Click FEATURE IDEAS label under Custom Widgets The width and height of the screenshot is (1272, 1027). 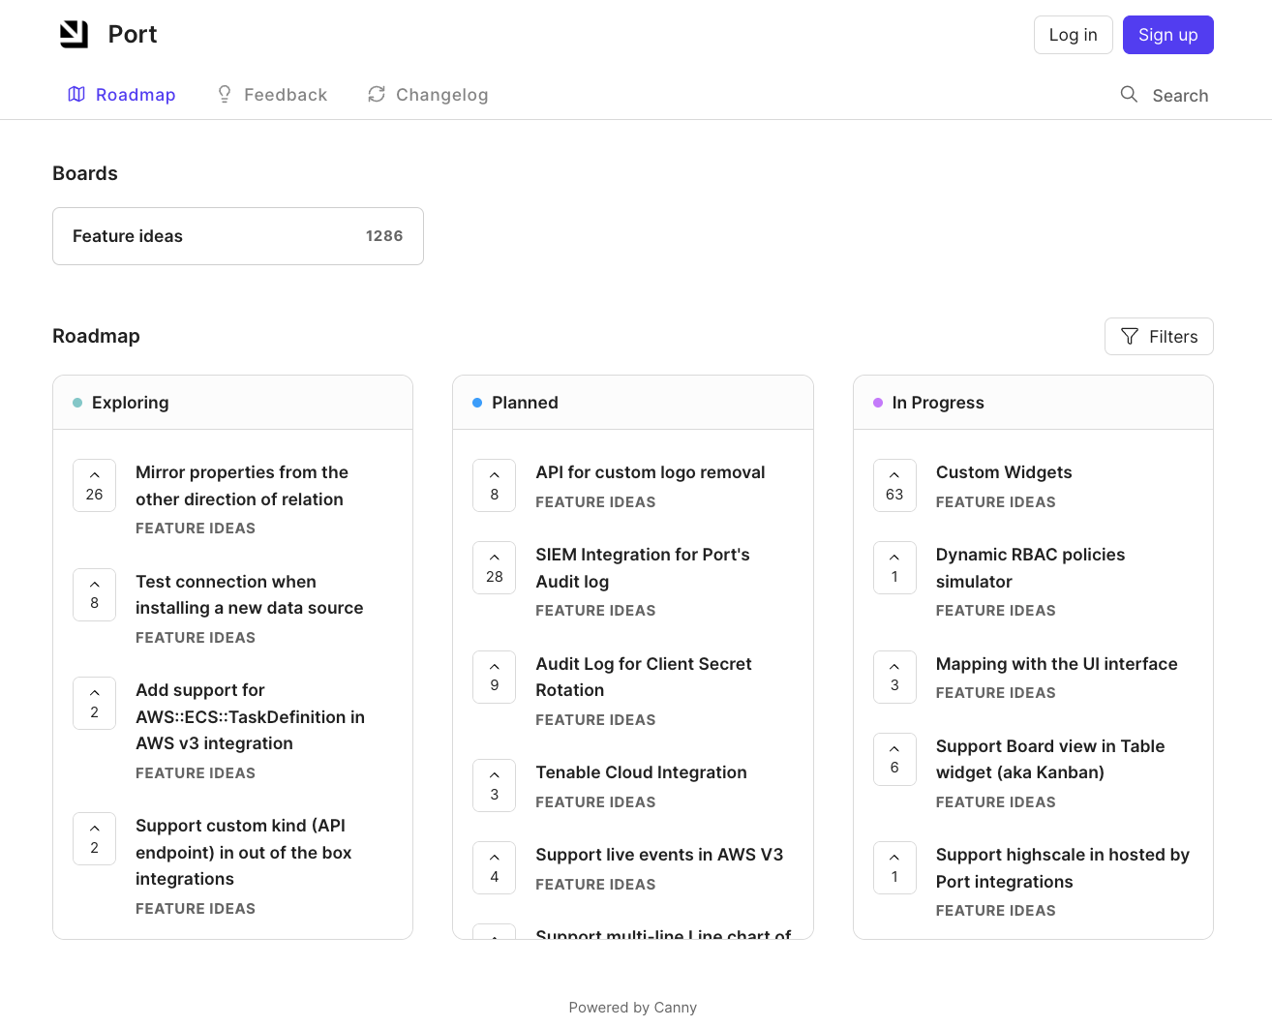pyautogui.click(x=995, y=502)
